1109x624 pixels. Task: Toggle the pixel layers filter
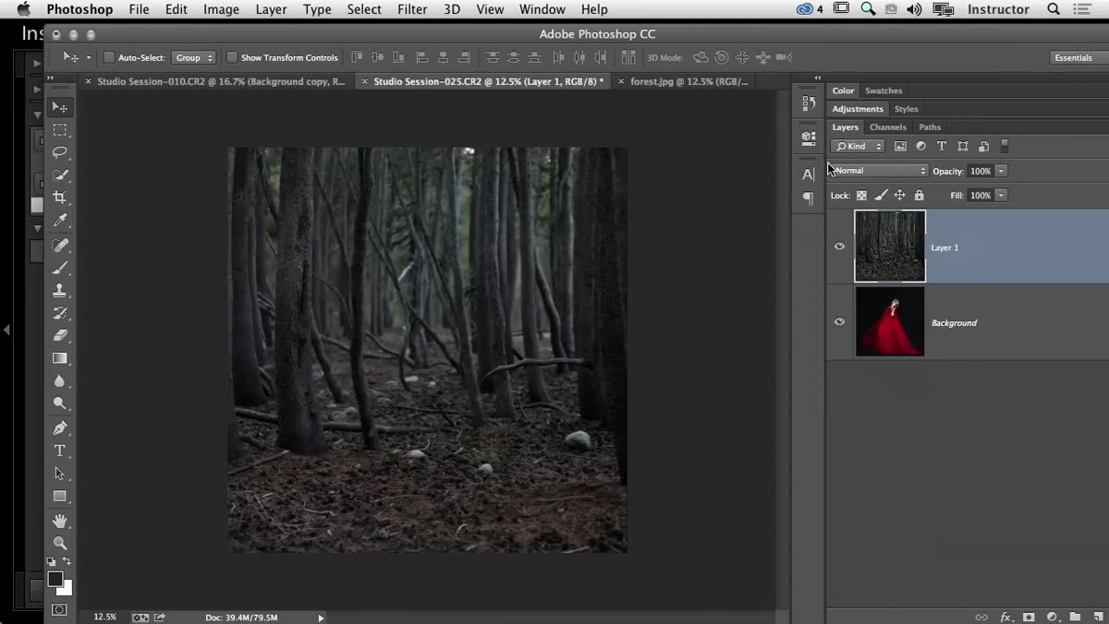pyautogui.click(x=900, y=146)
